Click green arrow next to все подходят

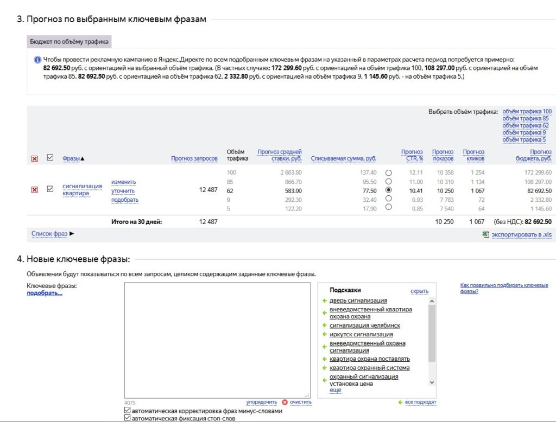coord(400,402)
